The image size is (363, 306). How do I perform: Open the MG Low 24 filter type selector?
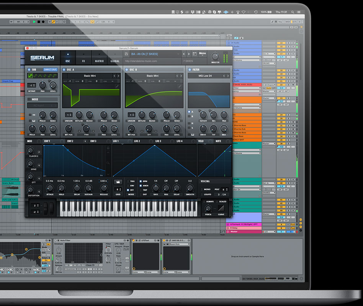click(x=205, y=76)
